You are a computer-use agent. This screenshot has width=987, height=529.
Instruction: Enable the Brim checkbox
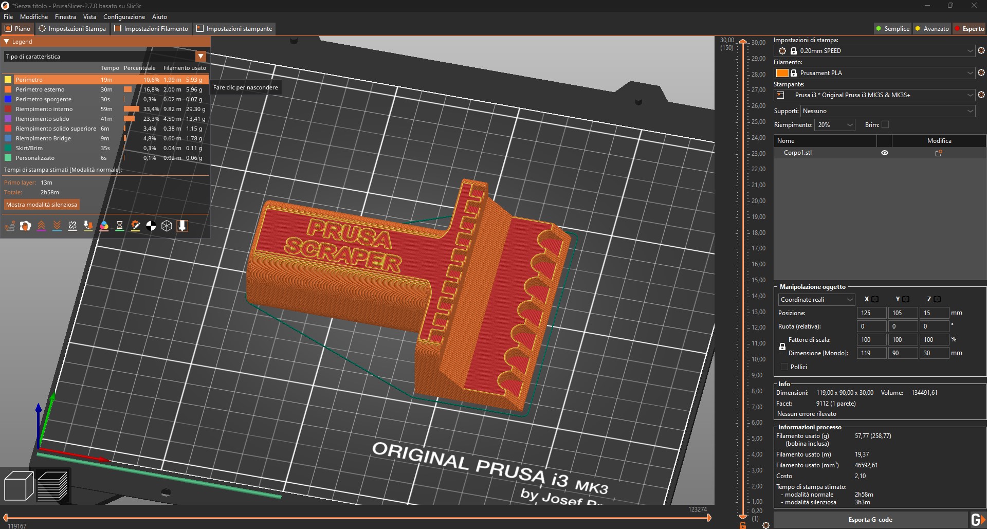coord(885,124)
